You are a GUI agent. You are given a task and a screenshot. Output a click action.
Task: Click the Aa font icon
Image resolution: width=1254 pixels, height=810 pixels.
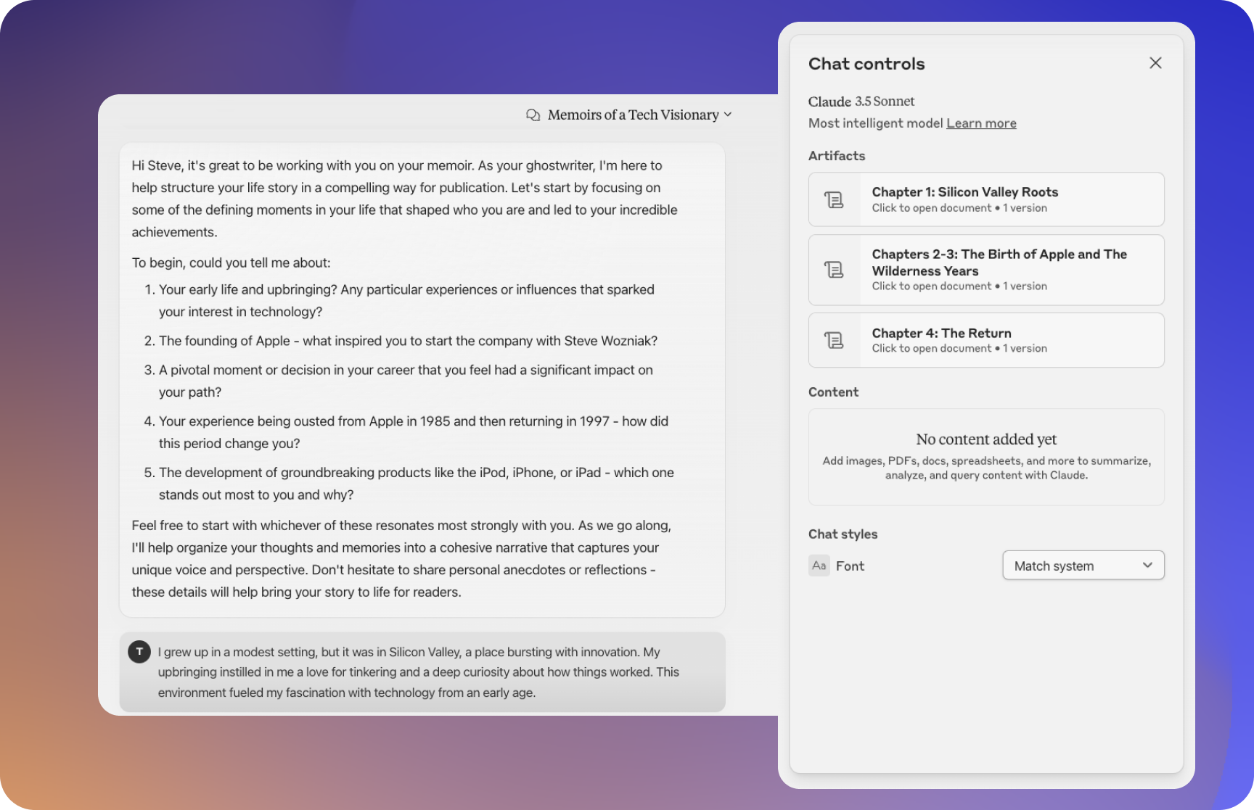click(x=819, y=566)
